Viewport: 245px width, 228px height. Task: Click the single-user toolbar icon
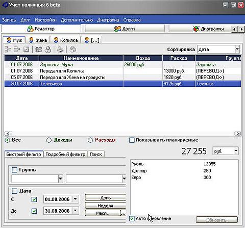coord(48,49)
